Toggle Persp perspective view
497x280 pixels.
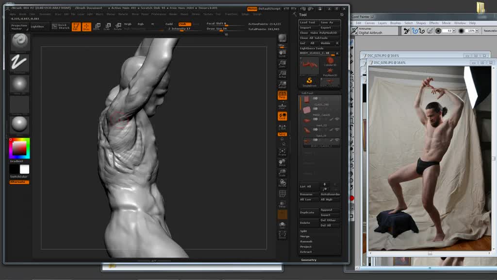pyautogui.click(x=282, y=95)
